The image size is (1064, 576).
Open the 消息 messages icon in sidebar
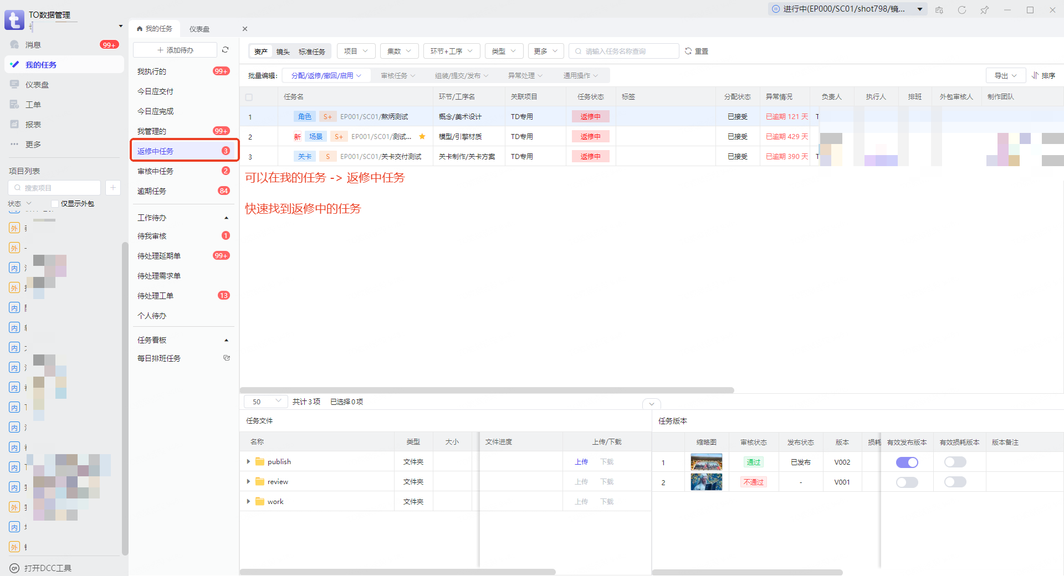tap(14, 45)
